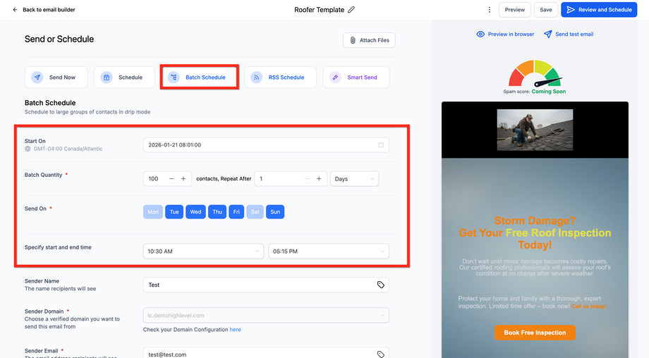
Task: Open the three-dot more options menu
Action: [x=490, y=10]
